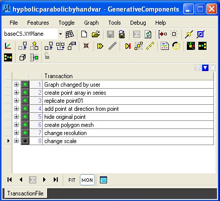Switch to the TransactionFile tab
220x201 pixels.
25,193
